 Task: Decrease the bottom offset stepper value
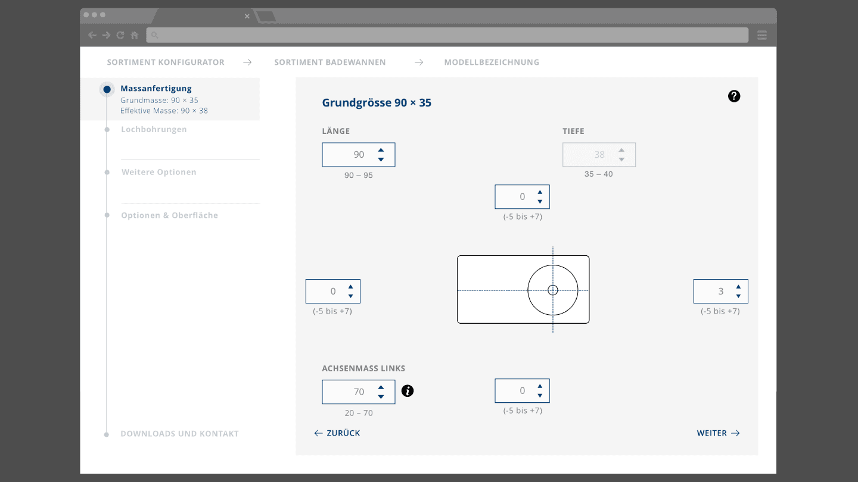click(540, 396)
